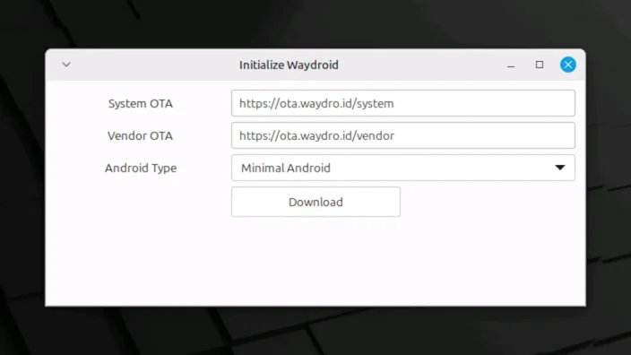Click the Android Type label
Screen dimensions: 631x355
[141, 169]
